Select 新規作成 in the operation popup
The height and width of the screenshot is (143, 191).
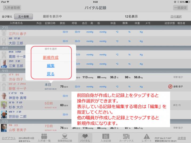click(x=51, y=58)
